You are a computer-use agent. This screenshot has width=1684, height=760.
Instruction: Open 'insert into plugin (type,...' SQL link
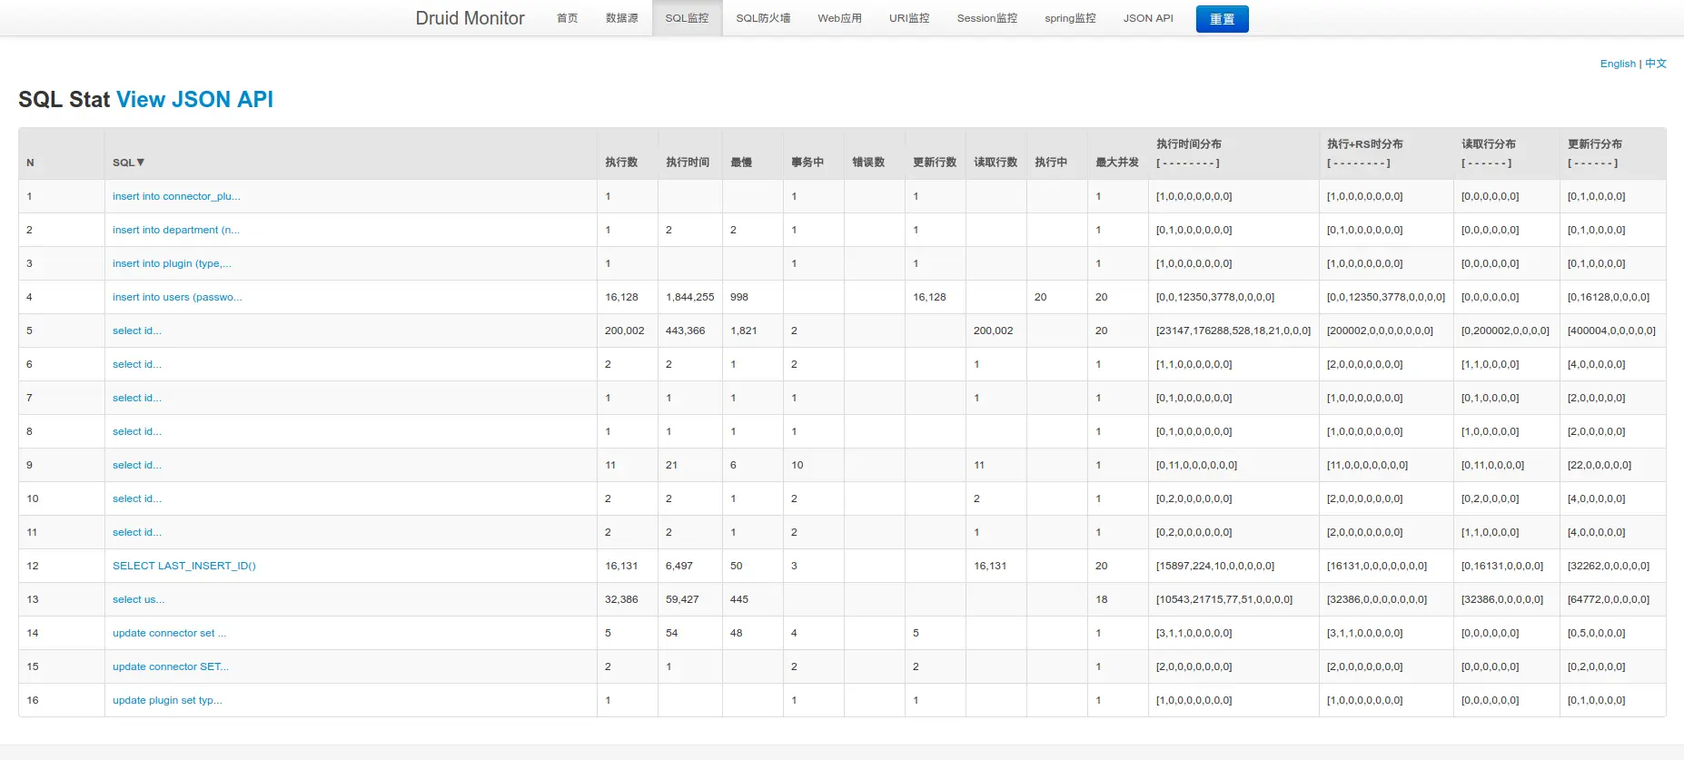coord(172,263)
